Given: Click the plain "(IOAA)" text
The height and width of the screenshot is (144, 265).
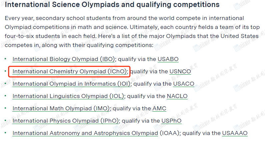Looking at the screenshot, I should tap(169, 133).
